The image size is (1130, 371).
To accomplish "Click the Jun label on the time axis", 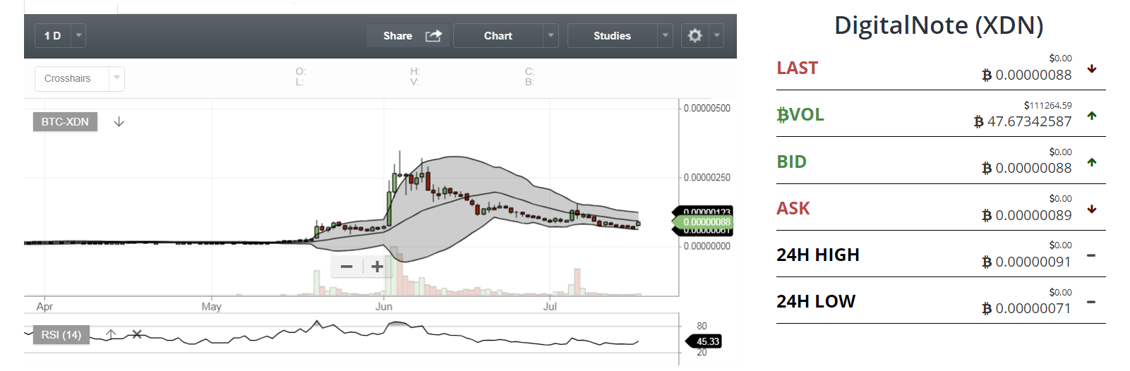I will [383, 306].
